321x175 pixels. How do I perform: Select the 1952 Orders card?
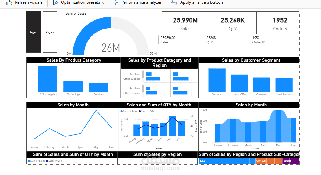pyautogui.click(x=278, y=23)
